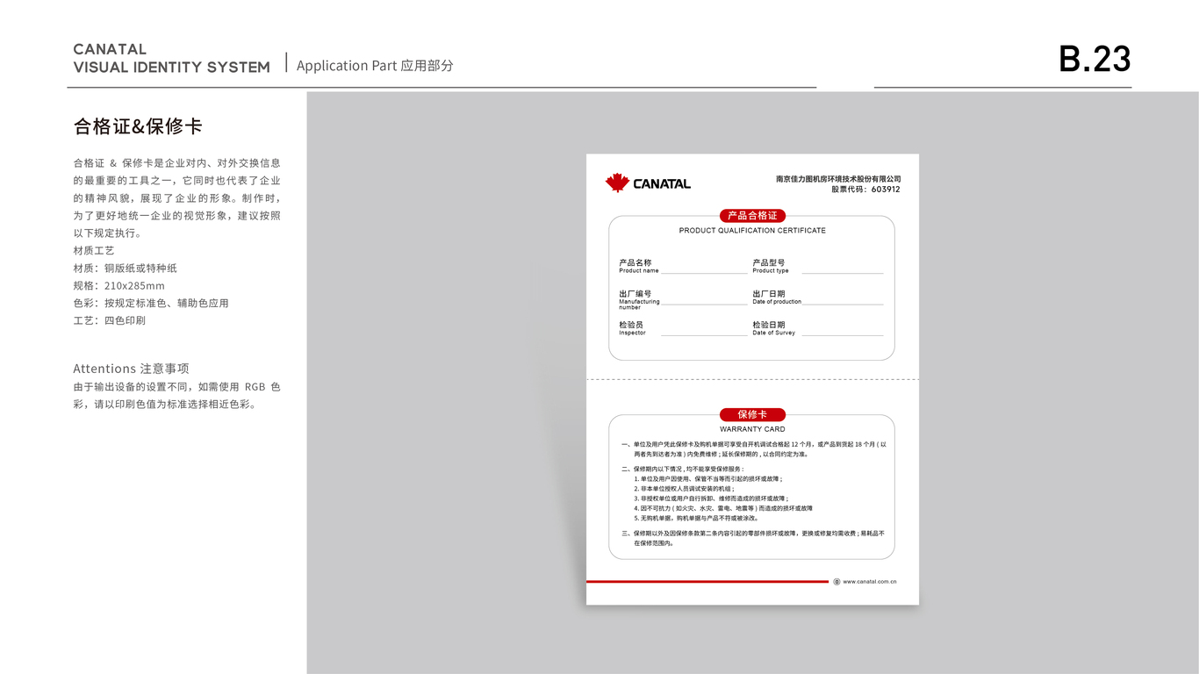The height and width of the screenshot is (674, 1199).
Task: Click warranty clause 三、保修期以外
Action: pos(753,538)
